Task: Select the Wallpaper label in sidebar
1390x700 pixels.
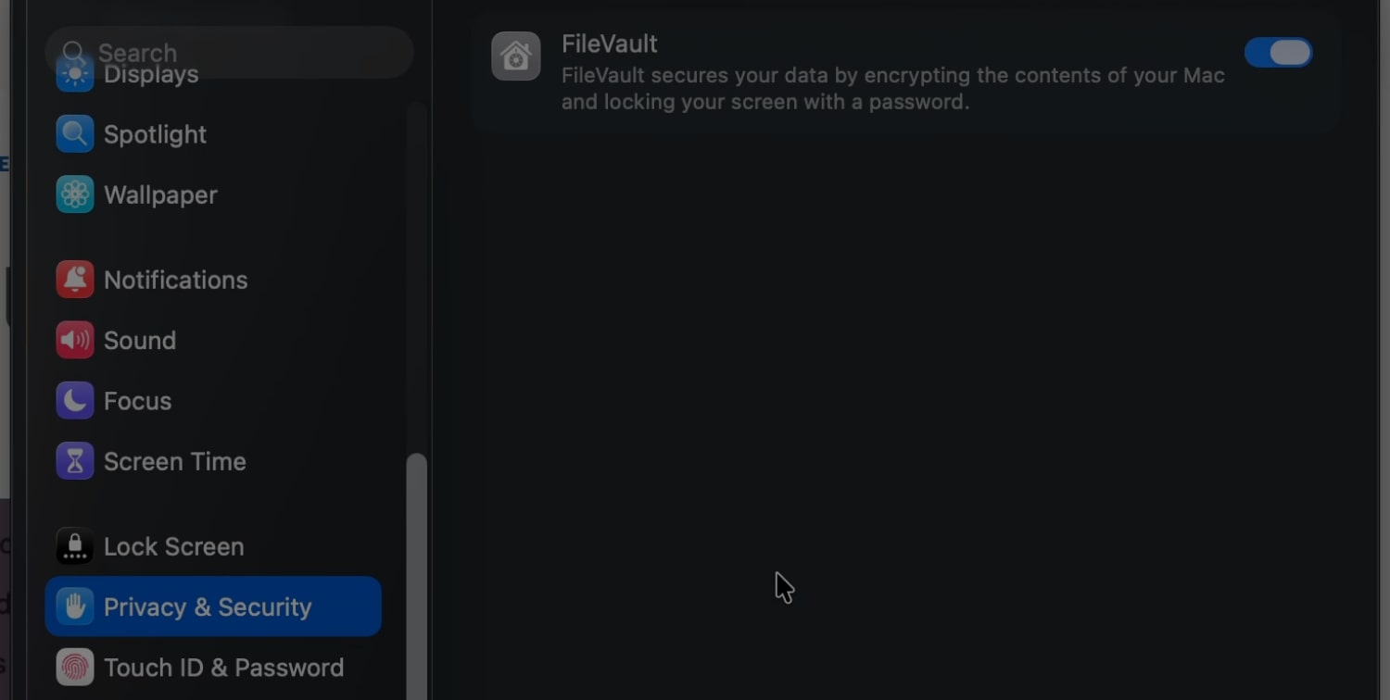Action: [x=160, y=194]
